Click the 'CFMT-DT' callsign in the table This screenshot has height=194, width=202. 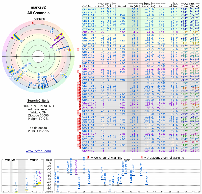point(88,24)
